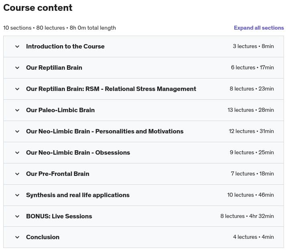Select the Our Paleo-Limbic Brain title
Image resolution: width=286 pixels, height=252 pixels.
point(61,110)
